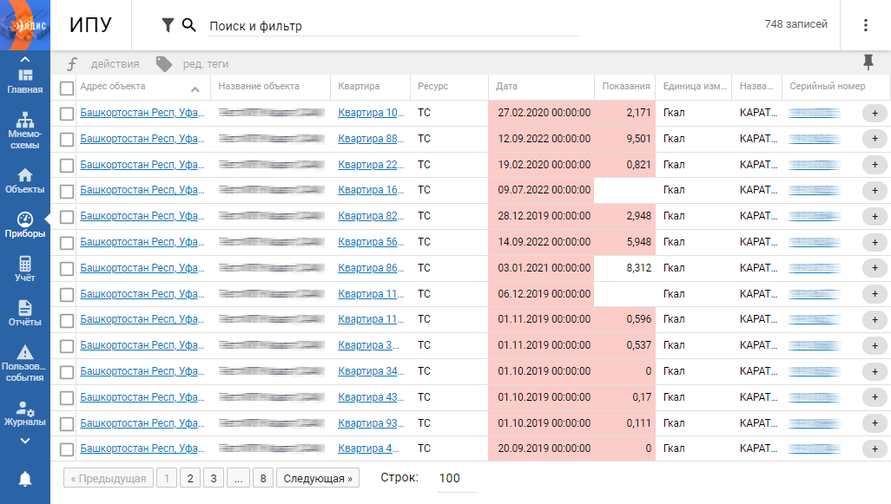
Task: Click plus button in Квартира 86 row
Action: pos(875,268)
